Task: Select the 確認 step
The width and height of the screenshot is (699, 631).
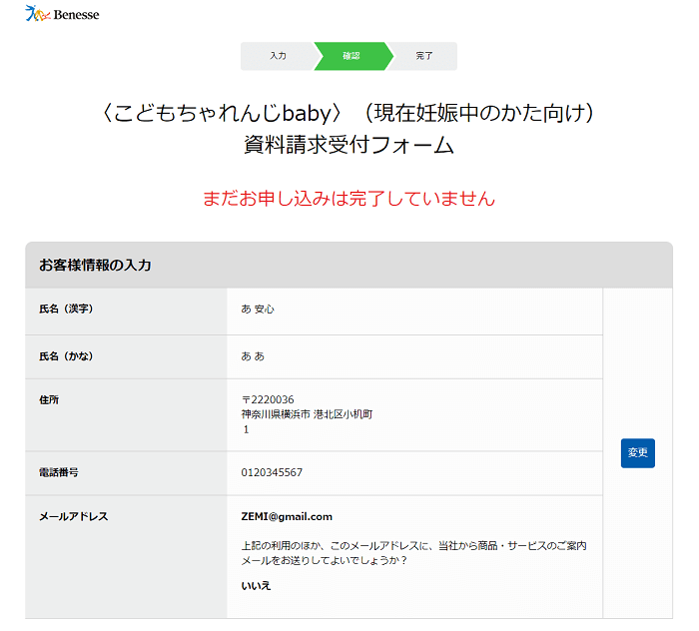Action: pos(351,56)
